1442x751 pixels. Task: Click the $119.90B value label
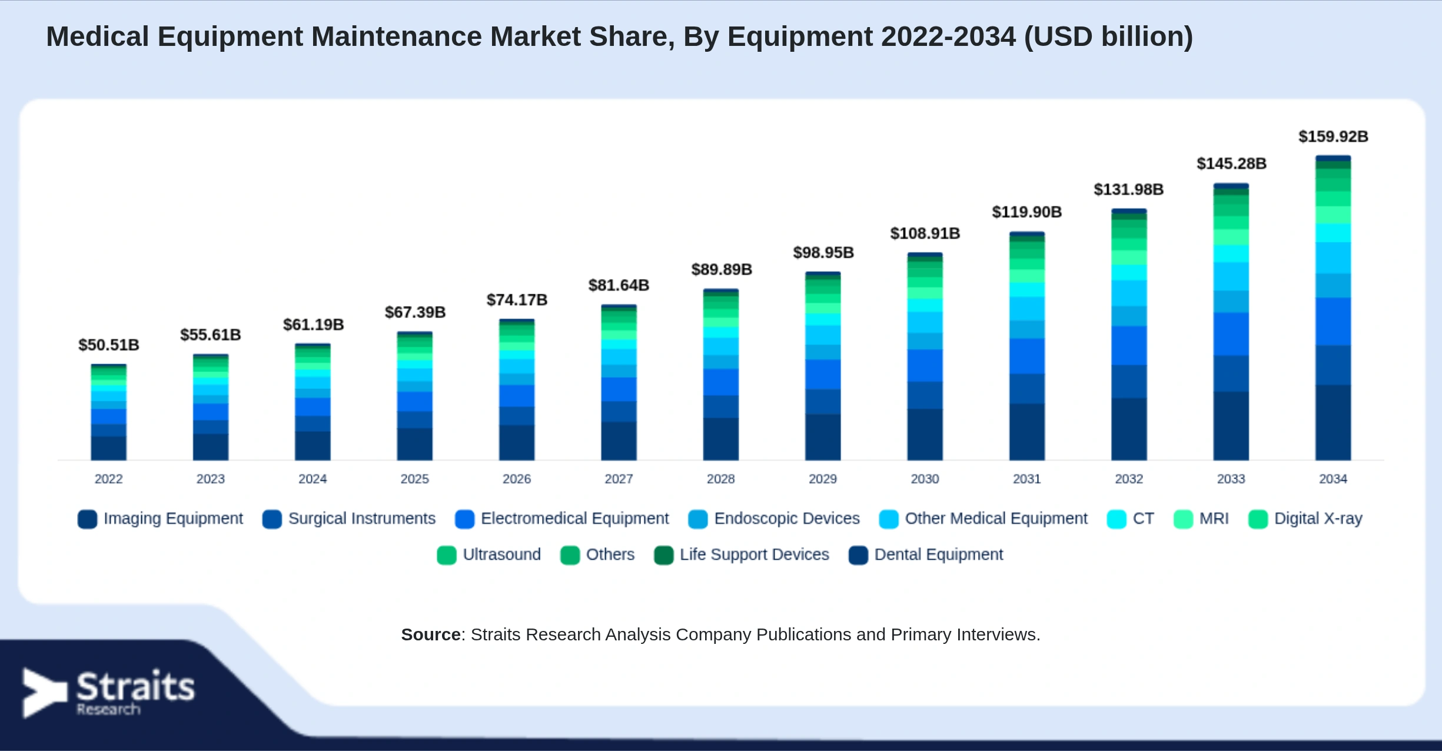(1027, 212)
